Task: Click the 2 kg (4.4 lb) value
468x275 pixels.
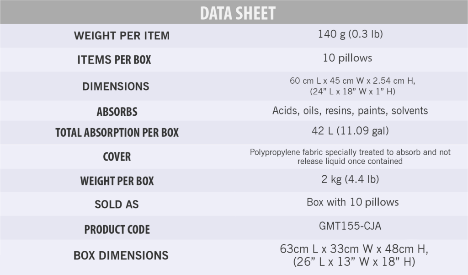Action: click(x=350, y=179)
